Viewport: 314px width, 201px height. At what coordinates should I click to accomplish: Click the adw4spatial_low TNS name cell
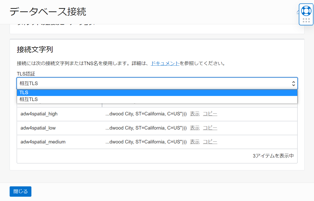coord(38,128)
